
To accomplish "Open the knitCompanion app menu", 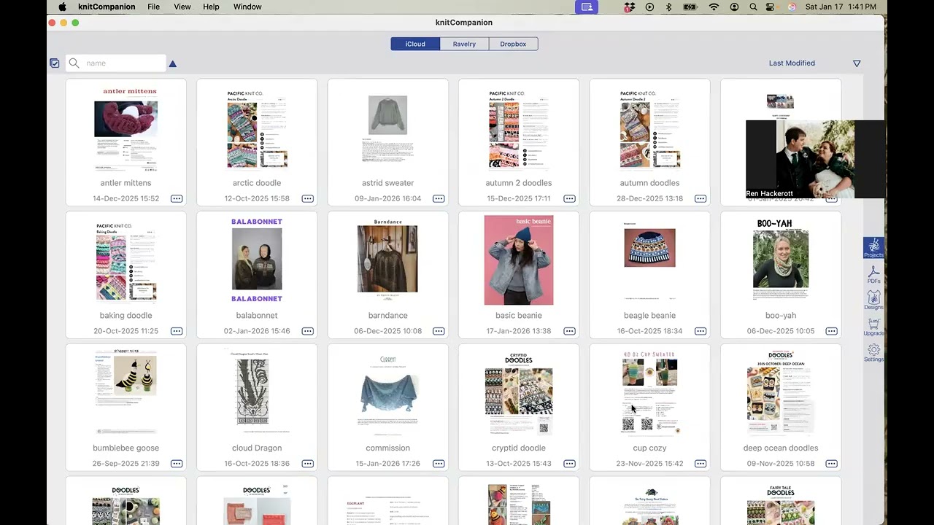I will coord(107,7).
